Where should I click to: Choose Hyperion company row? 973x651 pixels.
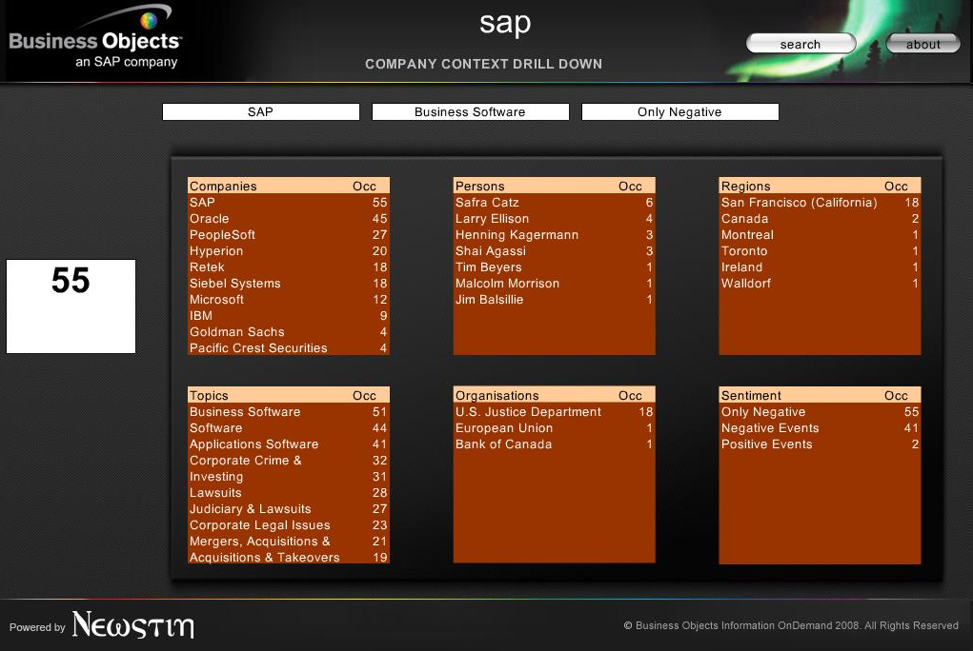289,250
